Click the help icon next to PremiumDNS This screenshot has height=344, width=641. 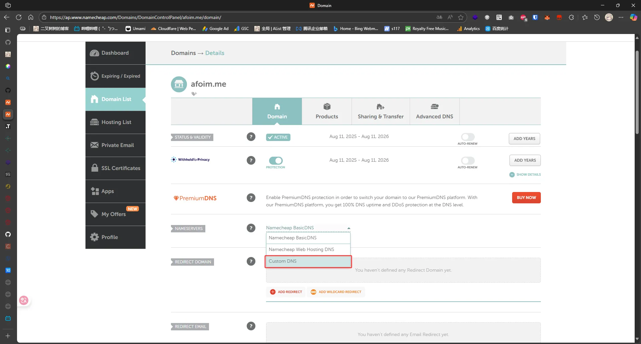click(251, 198)
